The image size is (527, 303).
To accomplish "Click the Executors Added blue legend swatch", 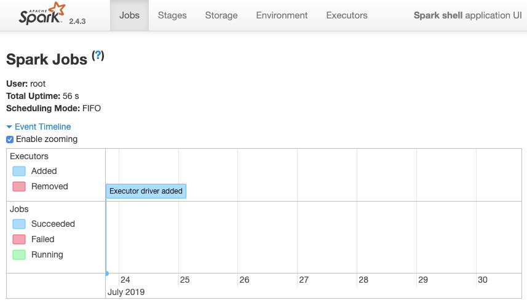I will pyautogui.click(x=19, y=171).
